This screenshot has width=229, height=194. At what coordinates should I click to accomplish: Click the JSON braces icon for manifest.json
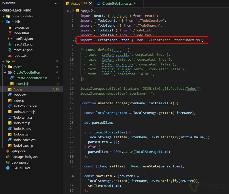(10, 39)
